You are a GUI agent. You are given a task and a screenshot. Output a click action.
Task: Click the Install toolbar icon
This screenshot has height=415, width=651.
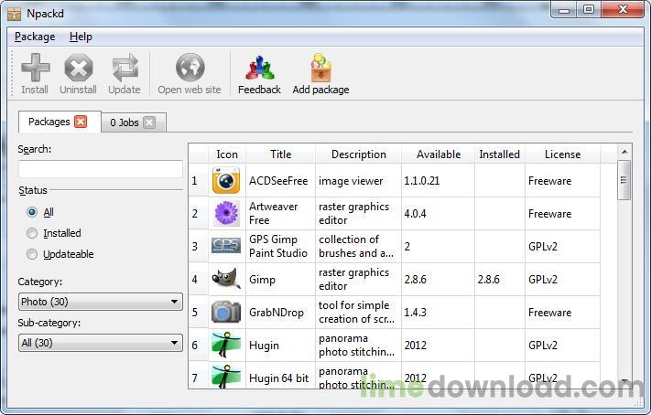point(36,67)
